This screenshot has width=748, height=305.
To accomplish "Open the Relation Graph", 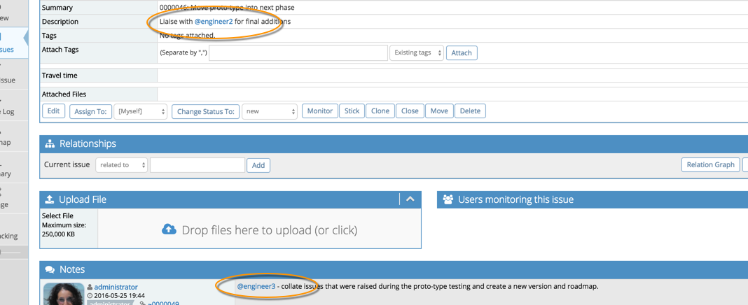I will point(710,165).
